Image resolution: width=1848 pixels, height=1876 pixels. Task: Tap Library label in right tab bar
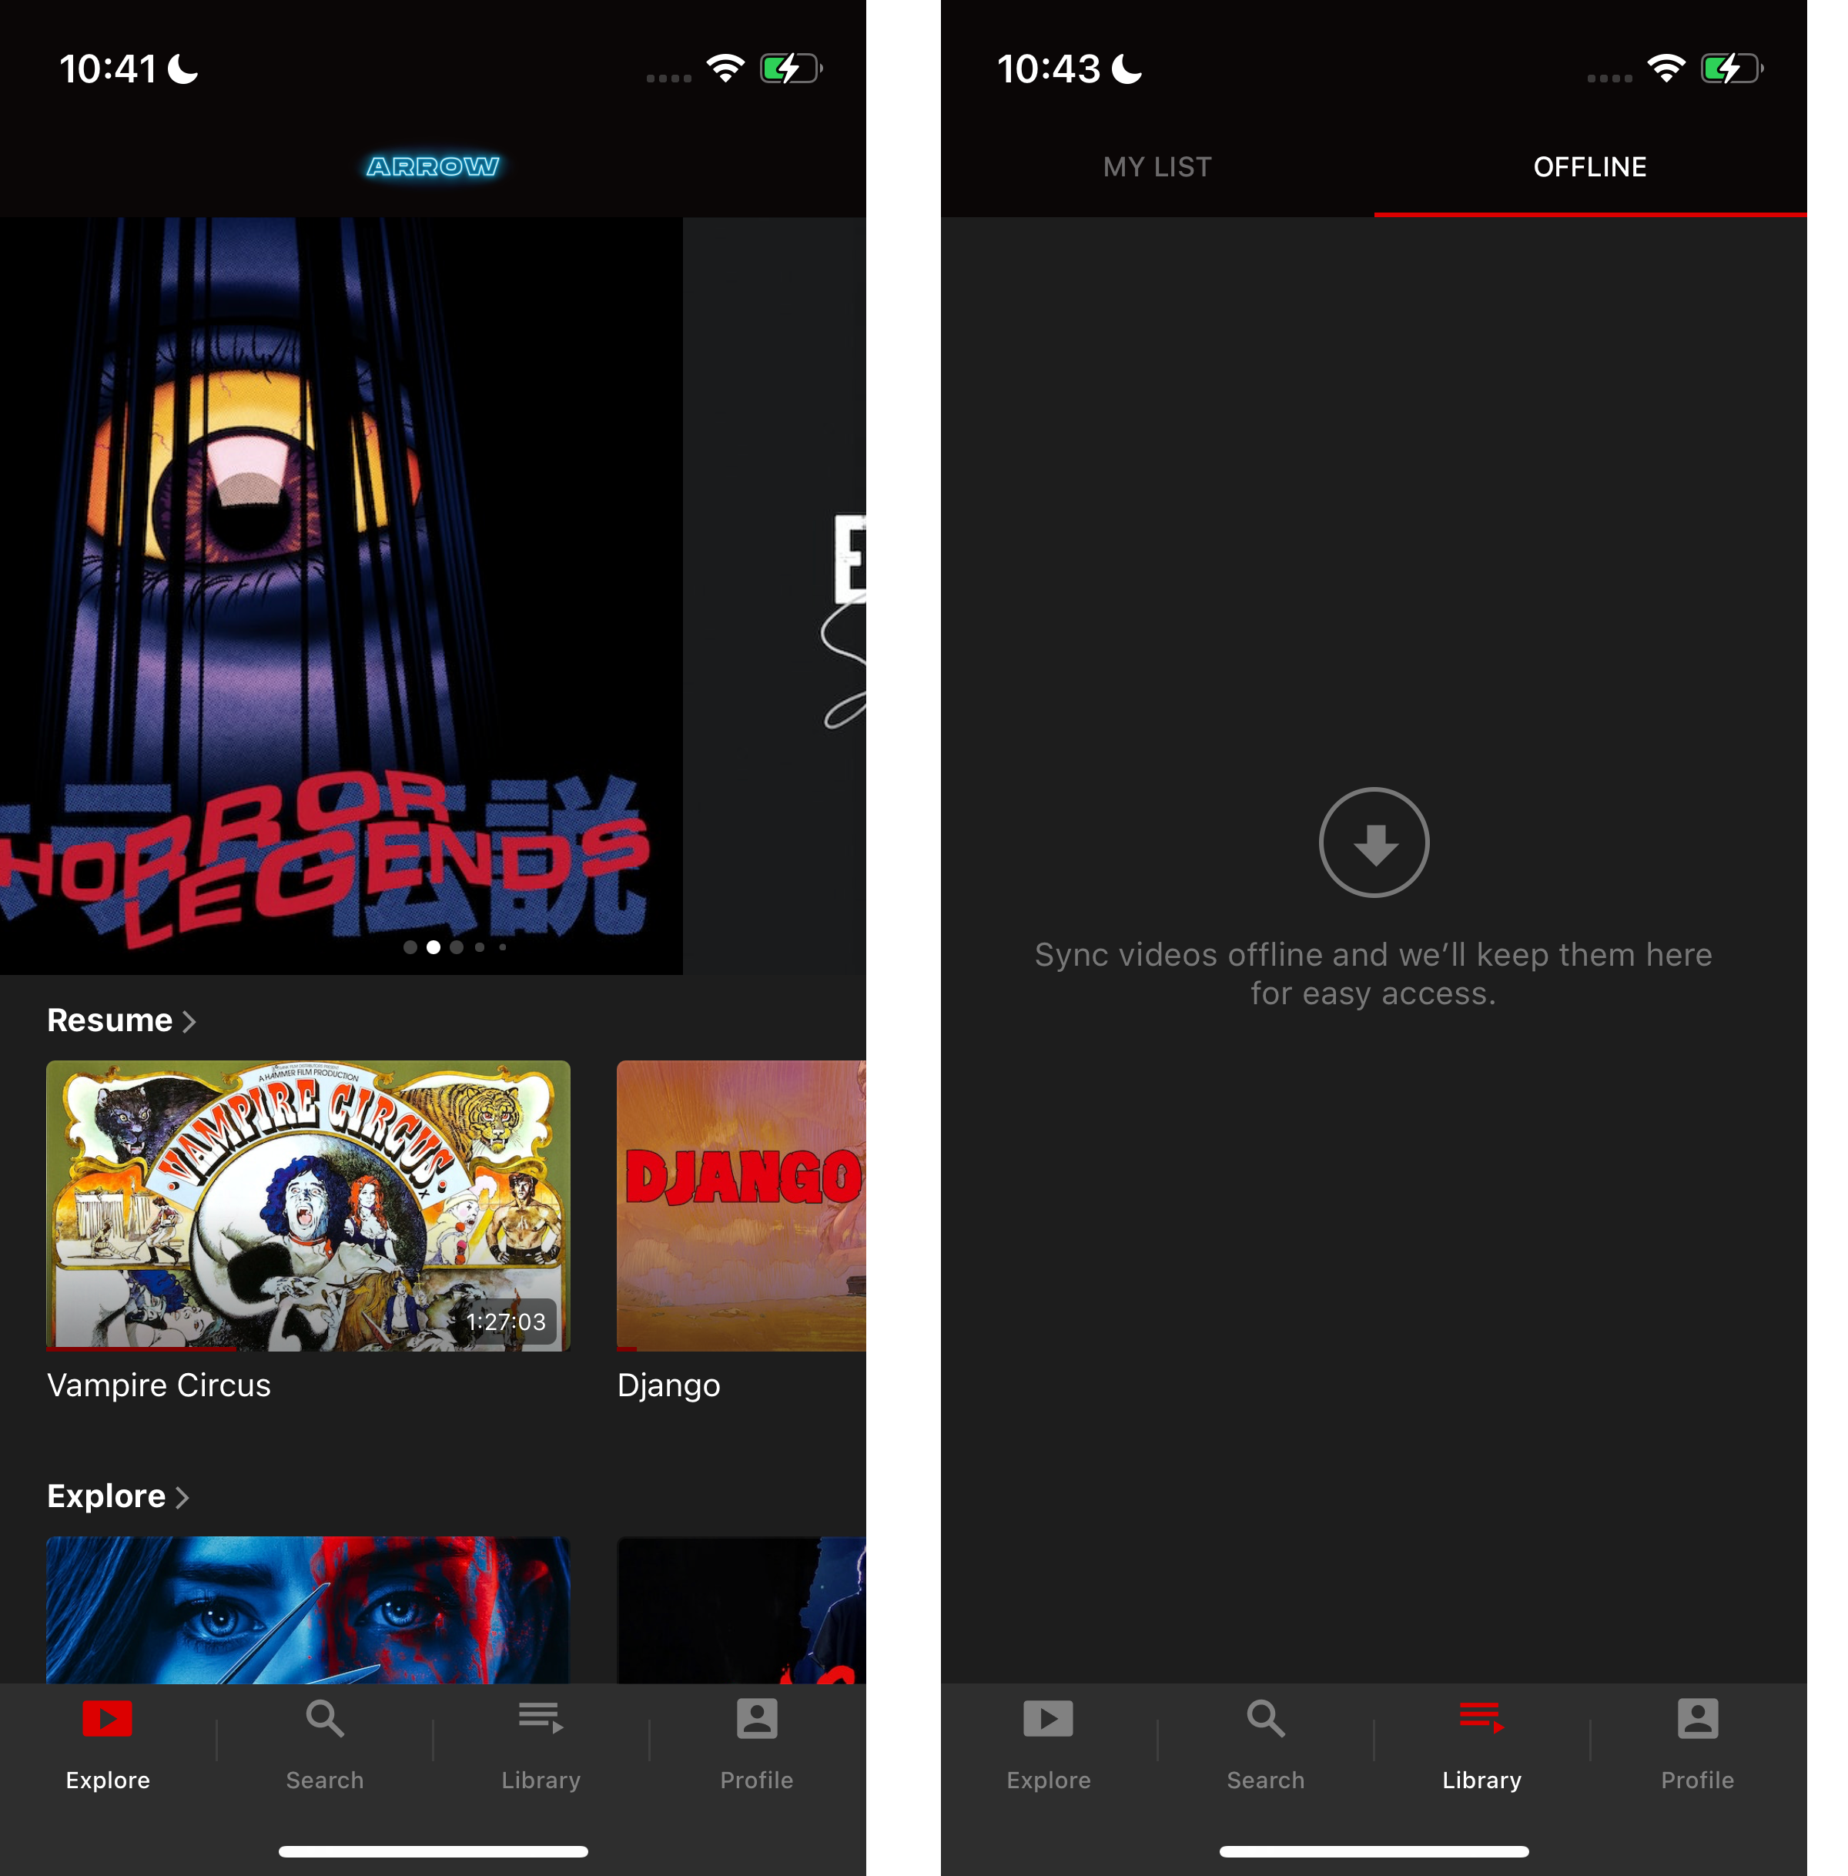pyautogui.click(x=1481, y=1780)
